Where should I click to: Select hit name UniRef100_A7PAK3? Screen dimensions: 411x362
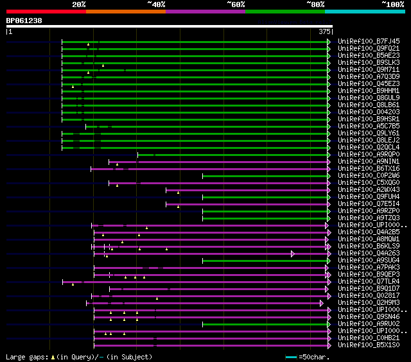(x=369, y=268)
